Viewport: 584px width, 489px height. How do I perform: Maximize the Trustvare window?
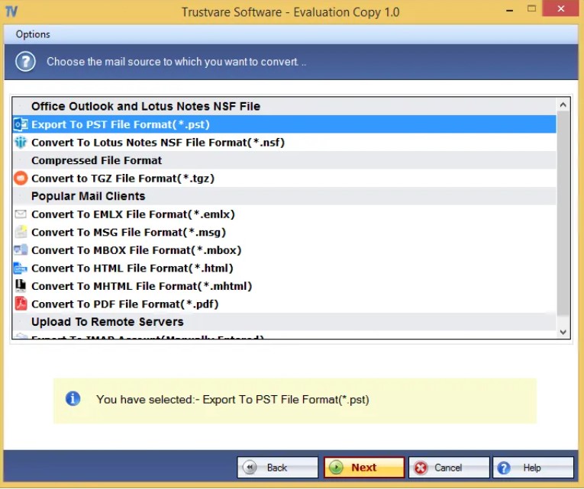531,8
